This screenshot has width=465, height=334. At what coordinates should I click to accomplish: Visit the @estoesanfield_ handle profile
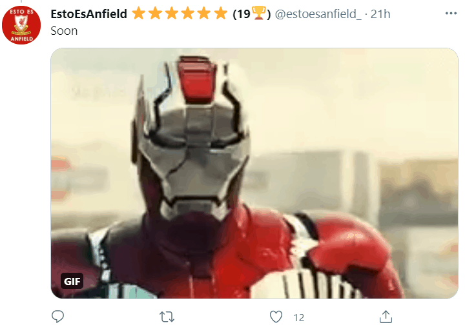point(318,14)
